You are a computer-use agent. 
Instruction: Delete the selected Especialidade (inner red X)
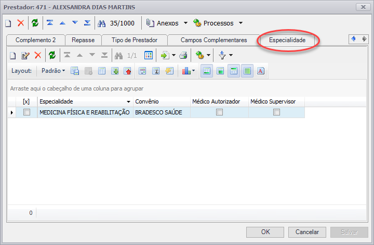38,56
